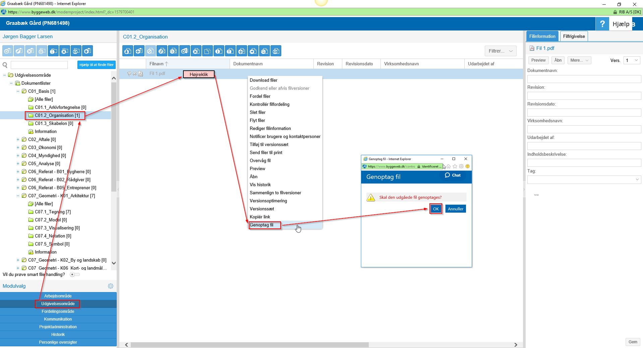Click the Dokumentnavn input field

pyautogui.click(x=584, y=79)
